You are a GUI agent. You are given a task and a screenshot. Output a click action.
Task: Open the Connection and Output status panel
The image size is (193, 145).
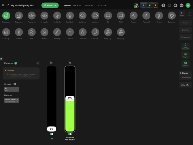coord(149,5)
